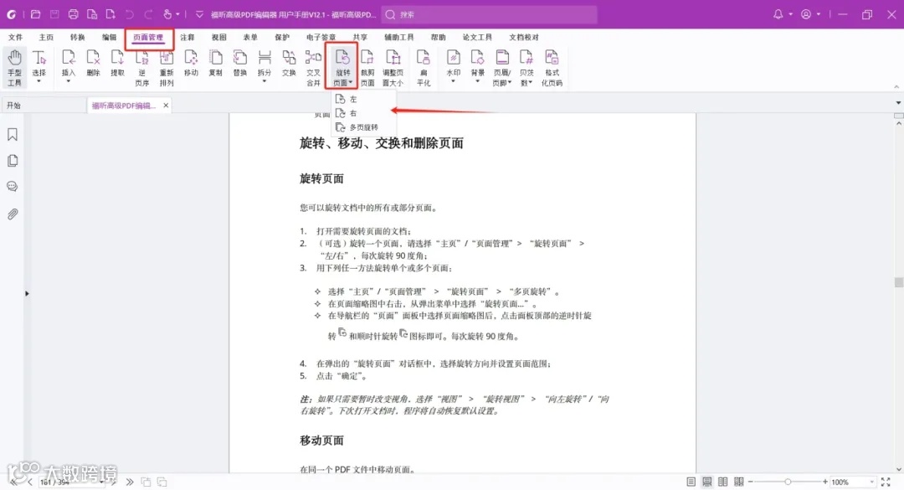The height and width of the screenshot is (490, 904).
Task: Switch to the Home (主页) ribbon tab
Action: click(x=46, y=37)
